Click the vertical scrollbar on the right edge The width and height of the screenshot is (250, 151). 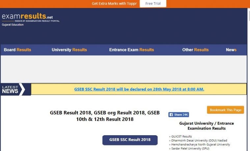(249, 79)
